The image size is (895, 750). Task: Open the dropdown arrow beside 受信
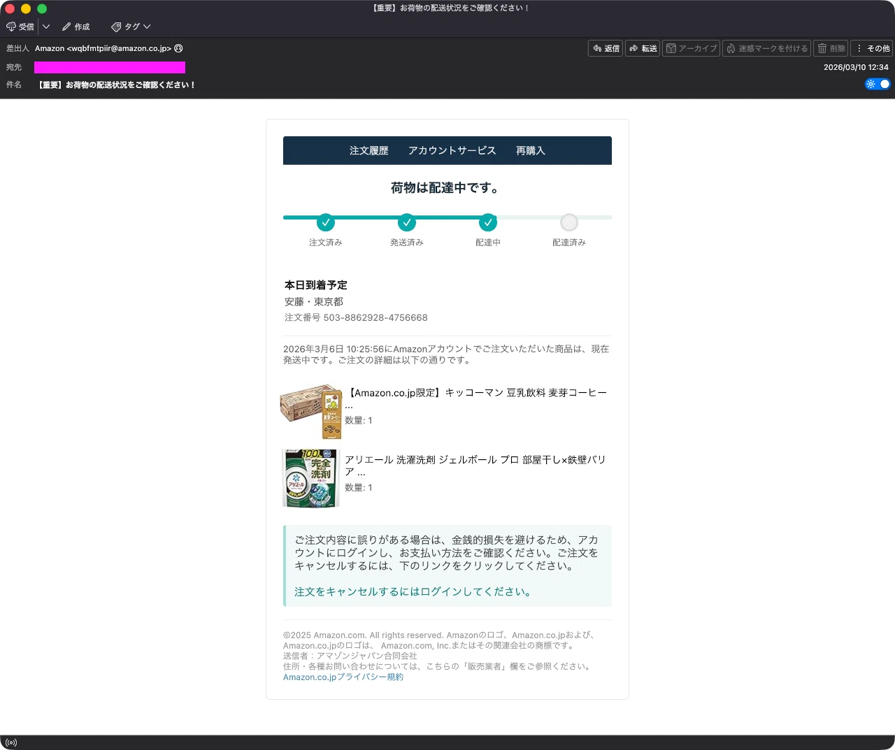pyautogui.click(x=46, y=27)
